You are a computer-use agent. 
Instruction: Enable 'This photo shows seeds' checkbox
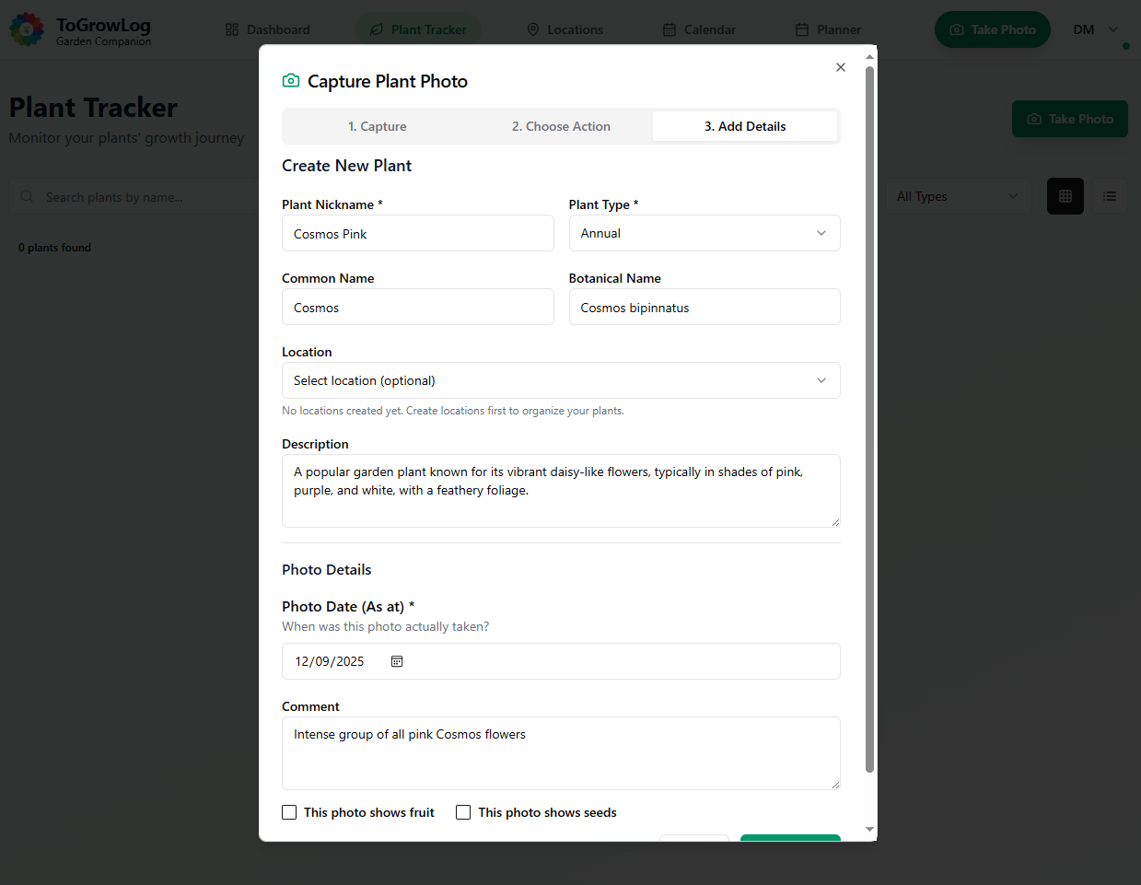click(x=463, y=812)
